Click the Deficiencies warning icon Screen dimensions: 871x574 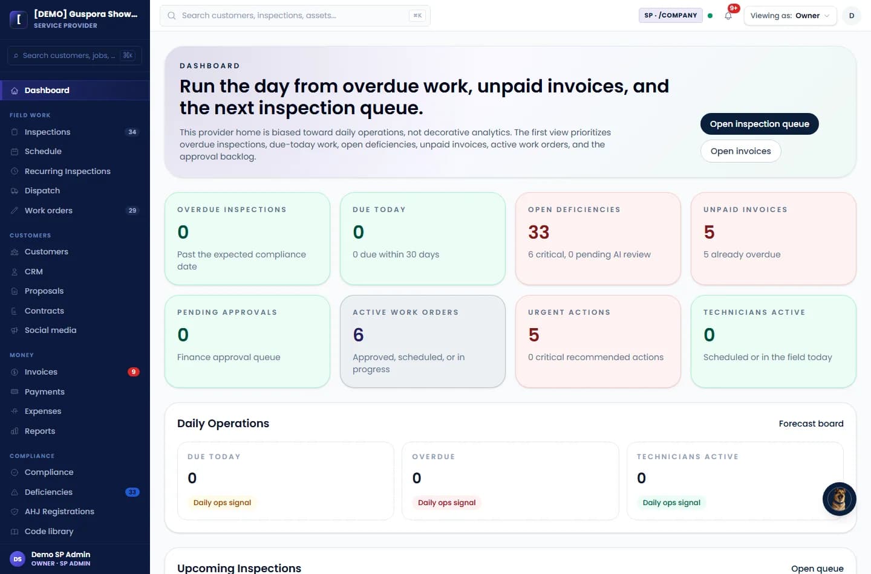(15, 492)
